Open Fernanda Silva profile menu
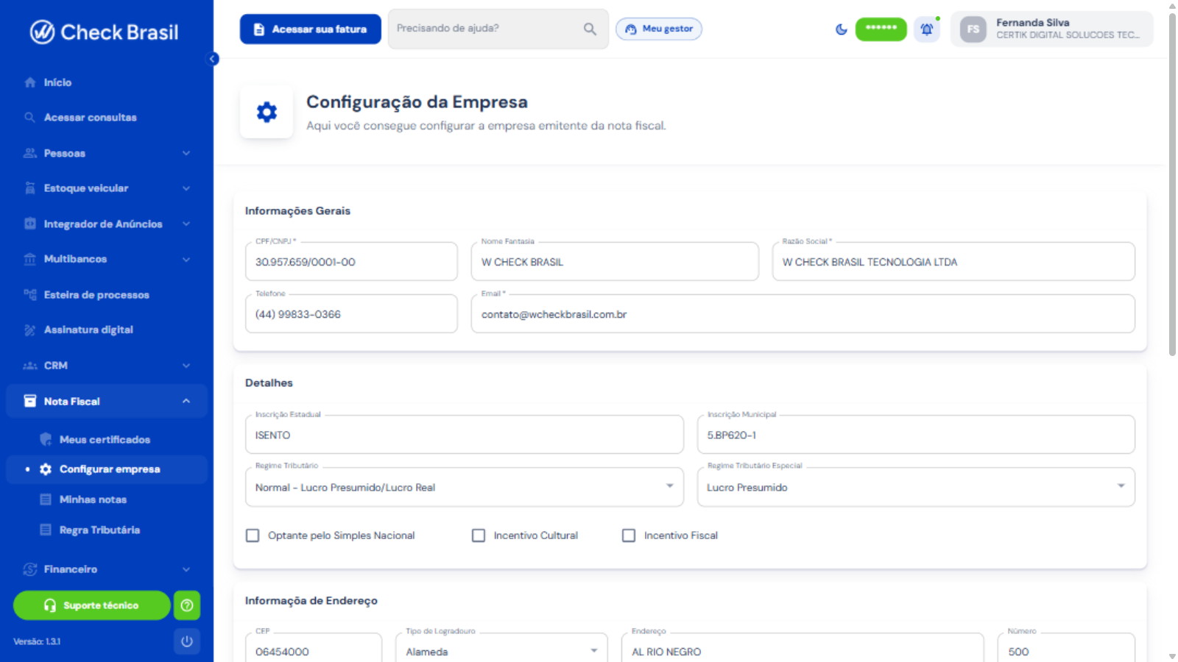 point(1052,29)
